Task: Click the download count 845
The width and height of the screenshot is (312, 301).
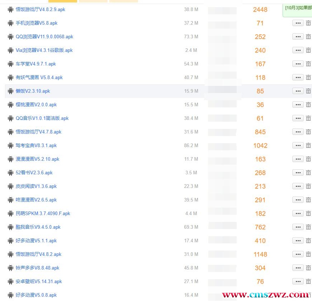Action: click(x=260, y=132)
